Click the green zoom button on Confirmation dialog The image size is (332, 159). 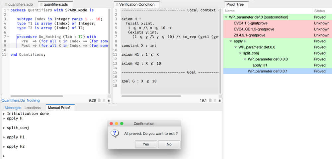pos(122,124)
